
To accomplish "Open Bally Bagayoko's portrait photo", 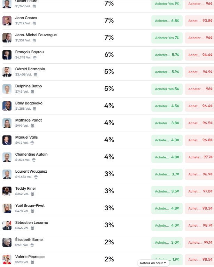I will coord(7,106).
